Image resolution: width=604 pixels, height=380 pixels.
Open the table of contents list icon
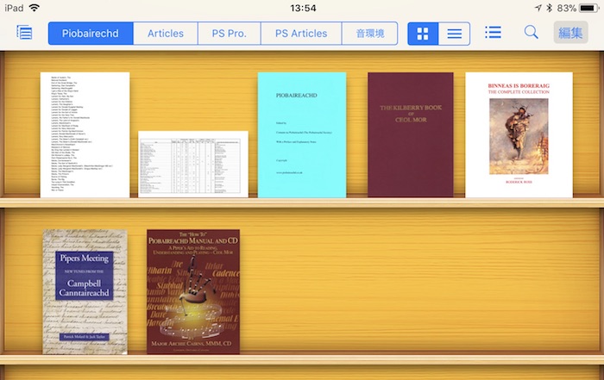tap(493, 33)
